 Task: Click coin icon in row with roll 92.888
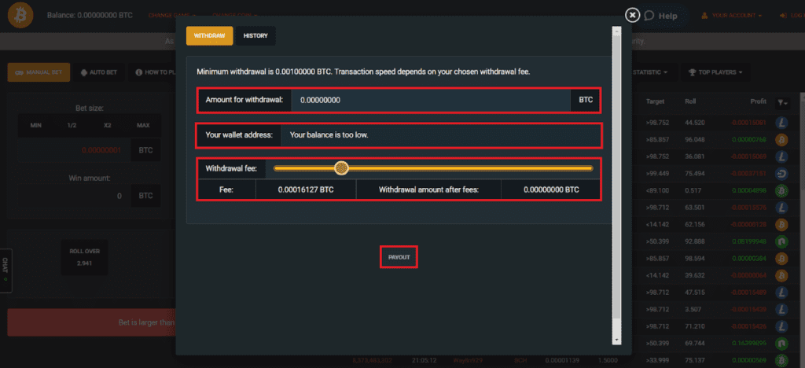coord(781,241)
